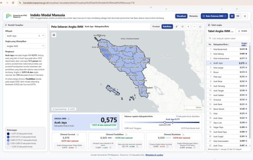The image size is (253, 160).
Task: Select the Kota Sabang table row
Action: coord(227,54)
